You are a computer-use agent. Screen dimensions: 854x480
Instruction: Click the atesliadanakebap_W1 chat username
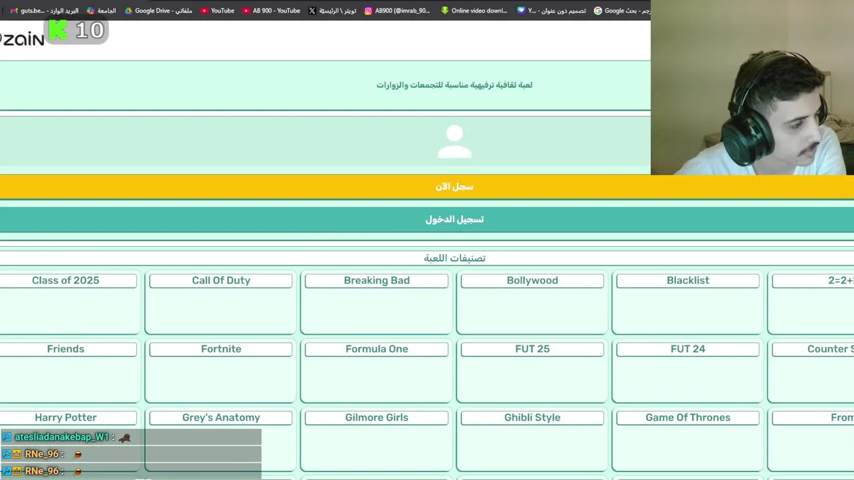pos(62,437)
